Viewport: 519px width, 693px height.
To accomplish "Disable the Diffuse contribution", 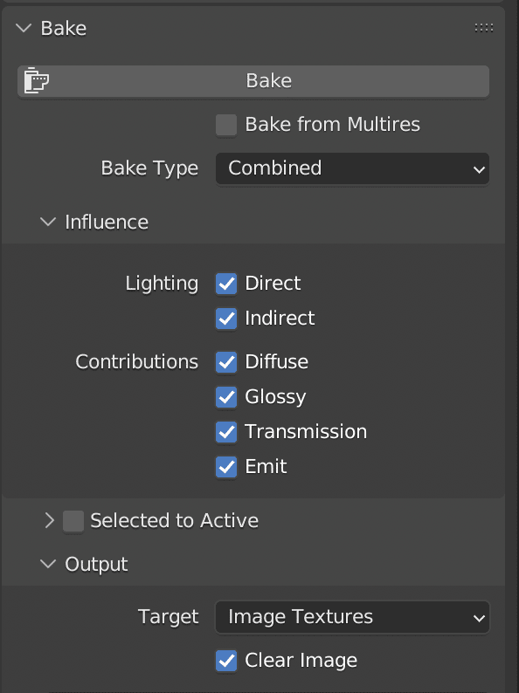I will click(x=226, y=362).
